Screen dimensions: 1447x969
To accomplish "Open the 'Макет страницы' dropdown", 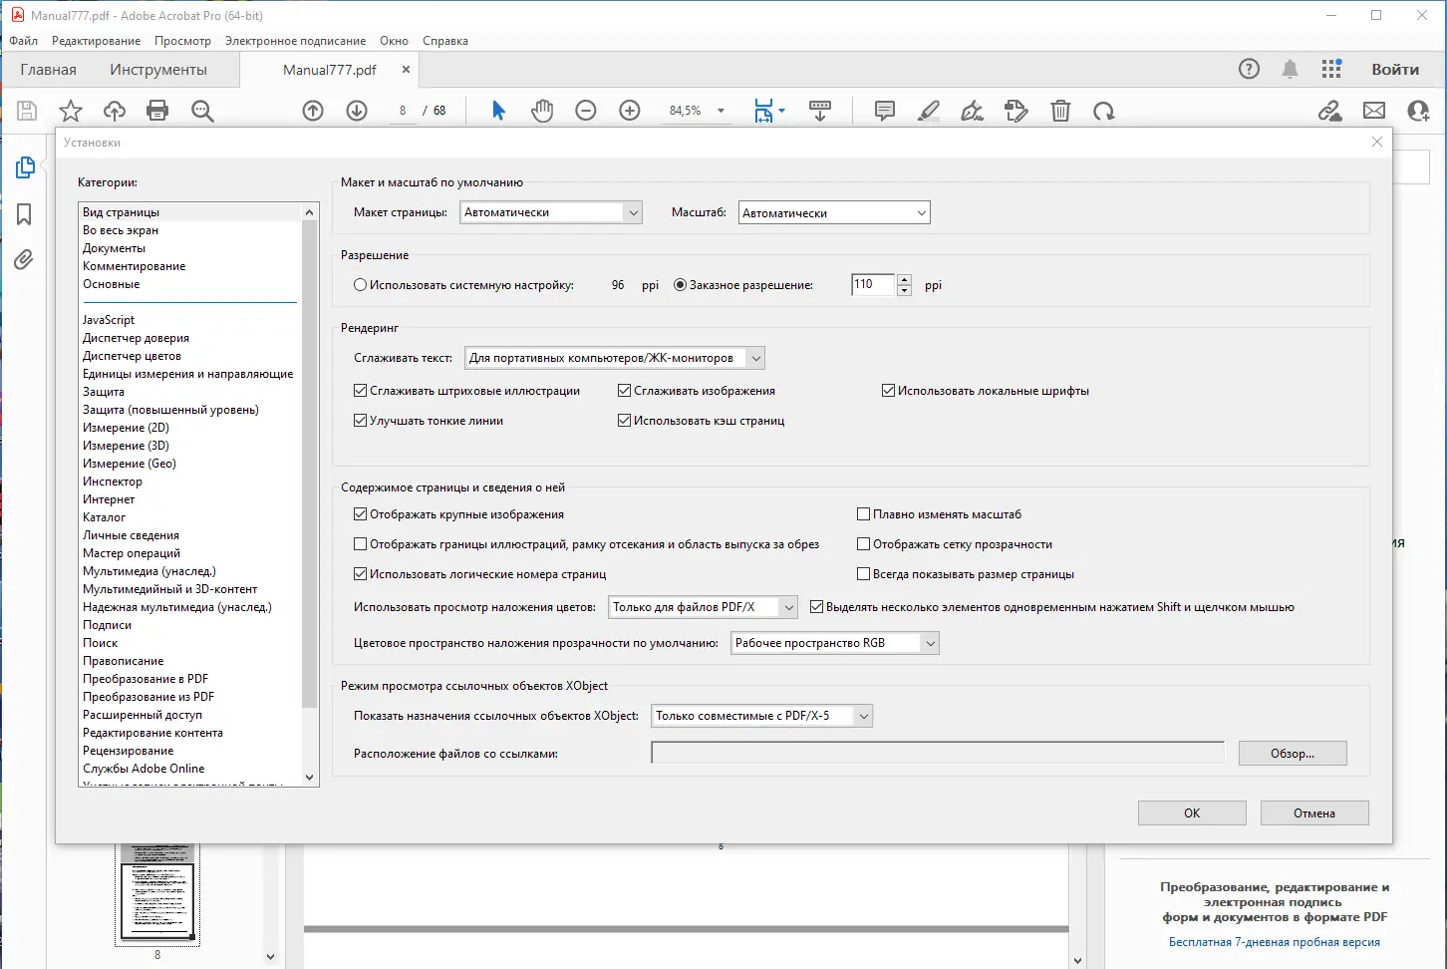I will click(x=551, y=212).
